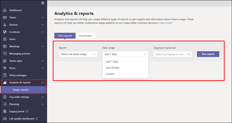This screenshot has width=232, height=123.
Task: Collapse the Analytics & reports chevron
Action: point(43,82)
